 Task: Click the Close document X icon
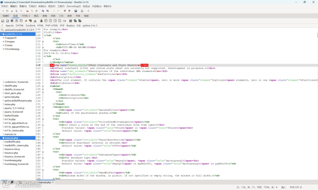pyautogui.click(x=21, y=11)
